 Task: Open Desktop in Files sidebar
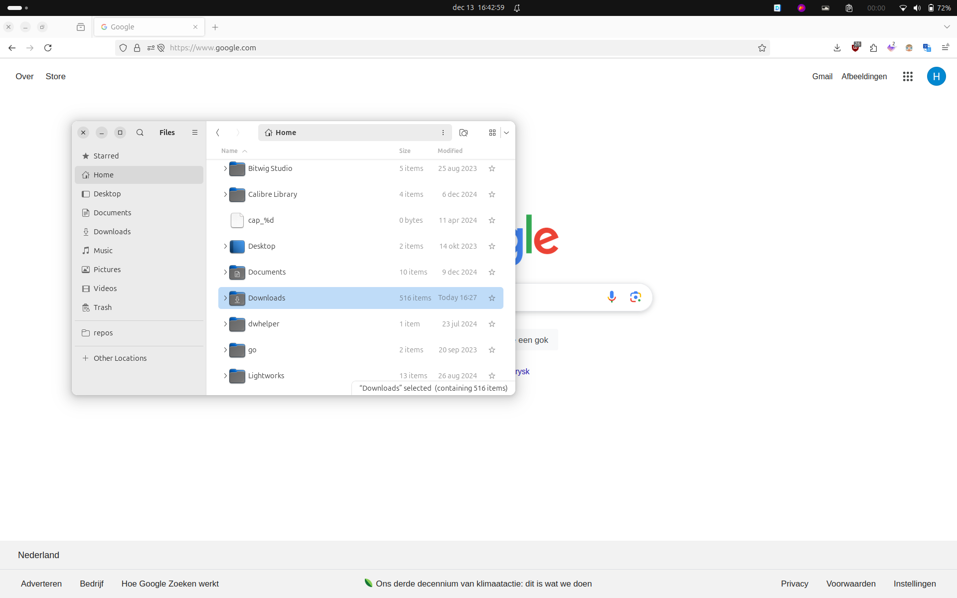[139, 194]
